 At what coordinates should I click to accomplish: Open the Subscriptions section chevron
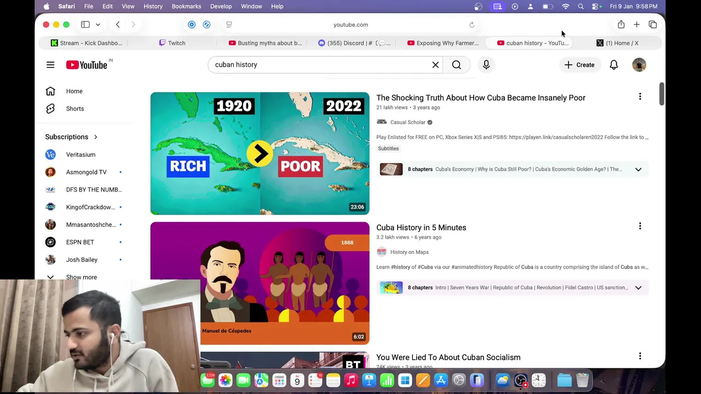tap(95, 137)
